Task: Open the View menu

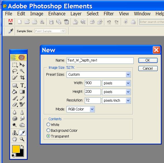Action: point(124,14)
